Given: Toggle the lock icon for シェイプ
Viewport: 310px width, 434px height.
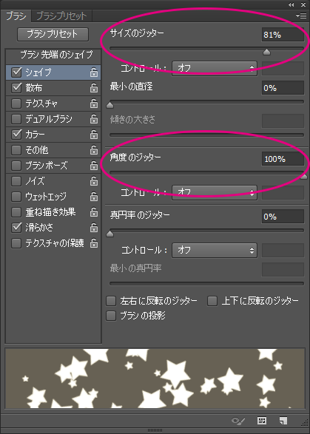Looking at the screenshot, I should [94, 72].
